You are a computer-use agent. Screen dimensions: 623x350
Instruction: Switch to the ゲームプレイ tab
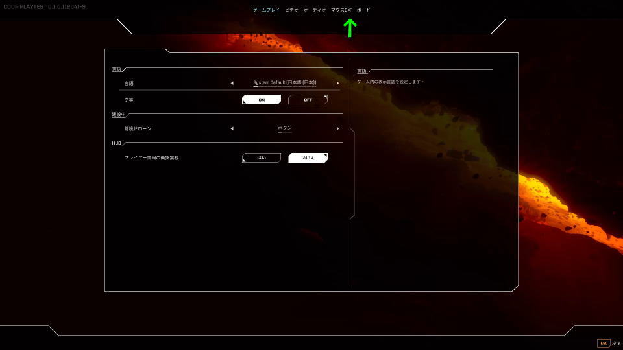[x=266, y=10]
